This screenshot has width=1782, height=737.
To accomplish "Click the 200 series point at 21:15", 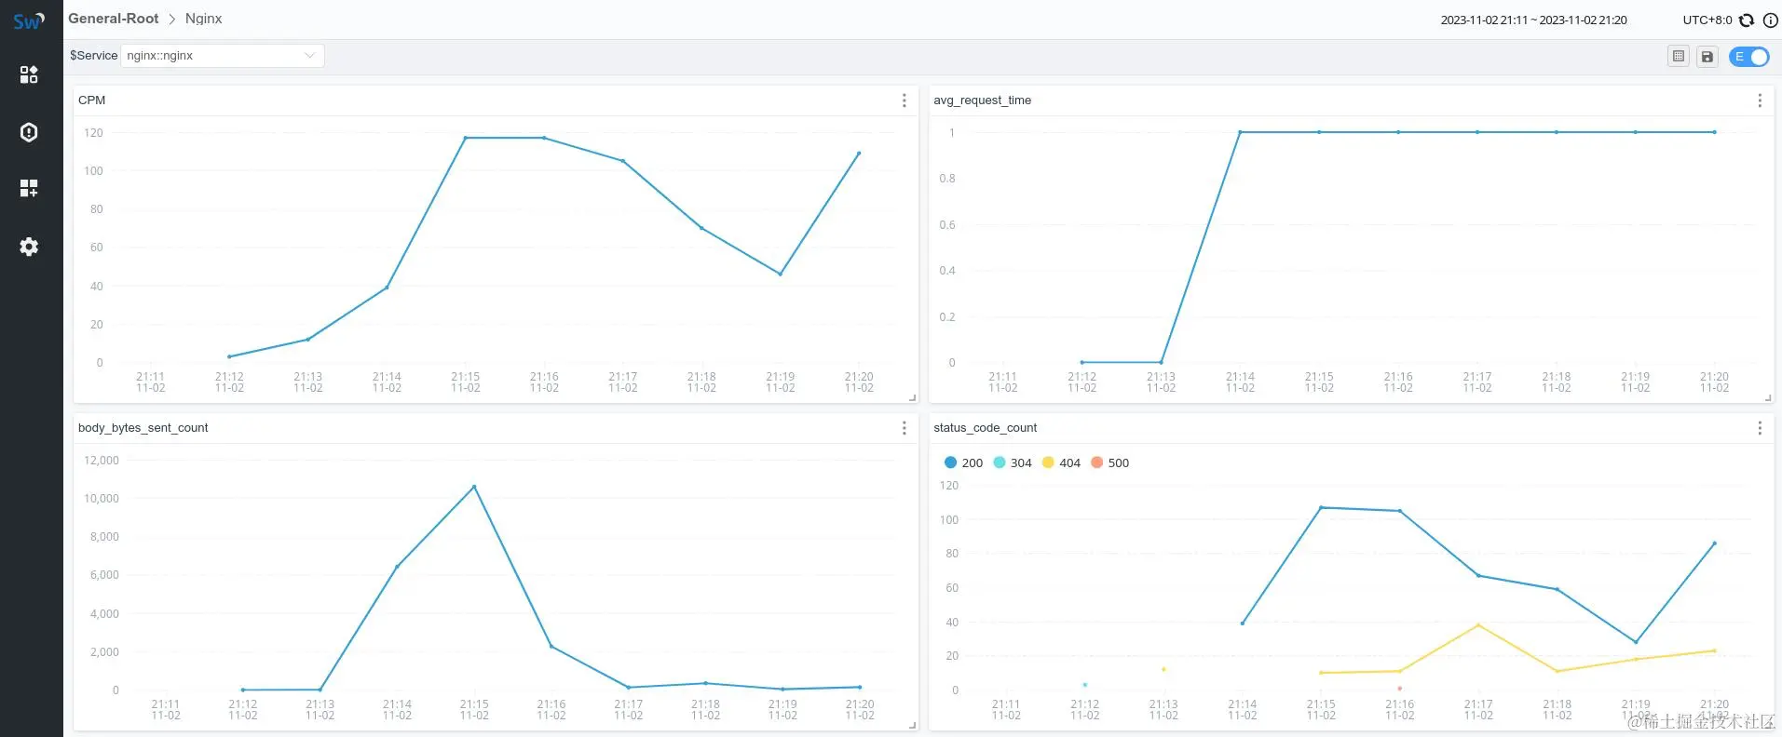I will (x=1321, y=507).
